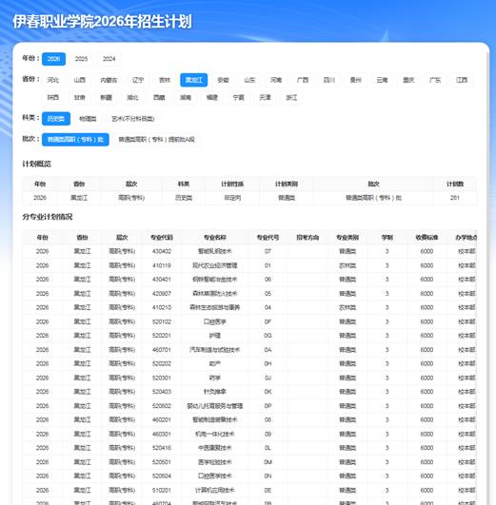Viewport: 496px width, 505px height.
Task: Choose province 安徽
Action: [x=223, y=80]
